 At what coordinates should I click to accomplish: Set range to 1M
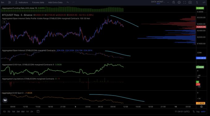pyautogui.click(x=13, y=111)
